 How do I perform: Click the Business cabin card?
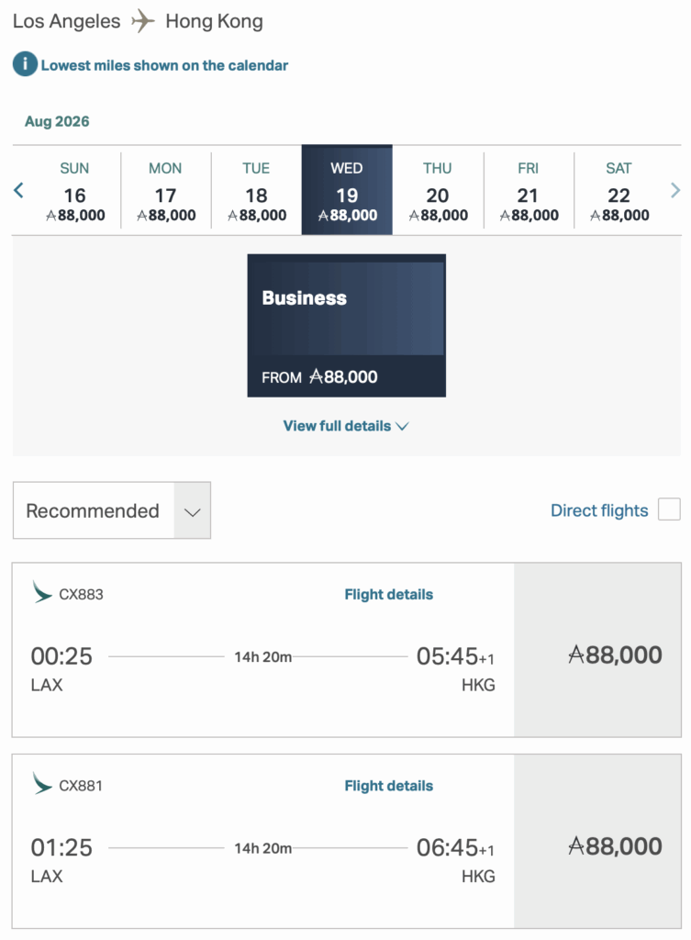coord(346,325)
